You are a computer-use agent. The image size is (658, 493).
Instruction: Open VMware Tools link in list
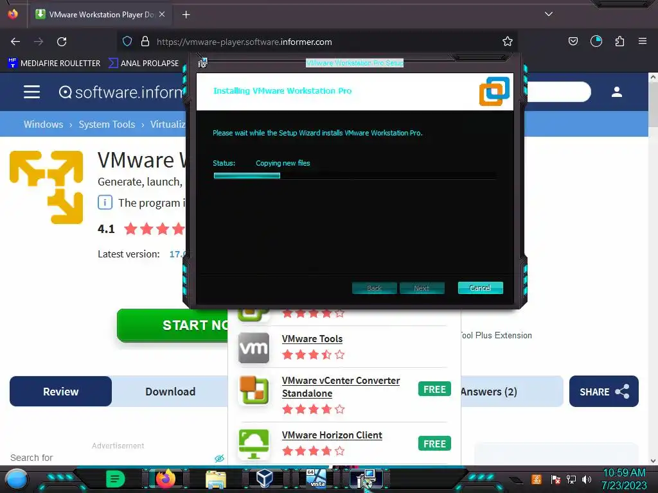pyautogui.click(x=312, y=339)
